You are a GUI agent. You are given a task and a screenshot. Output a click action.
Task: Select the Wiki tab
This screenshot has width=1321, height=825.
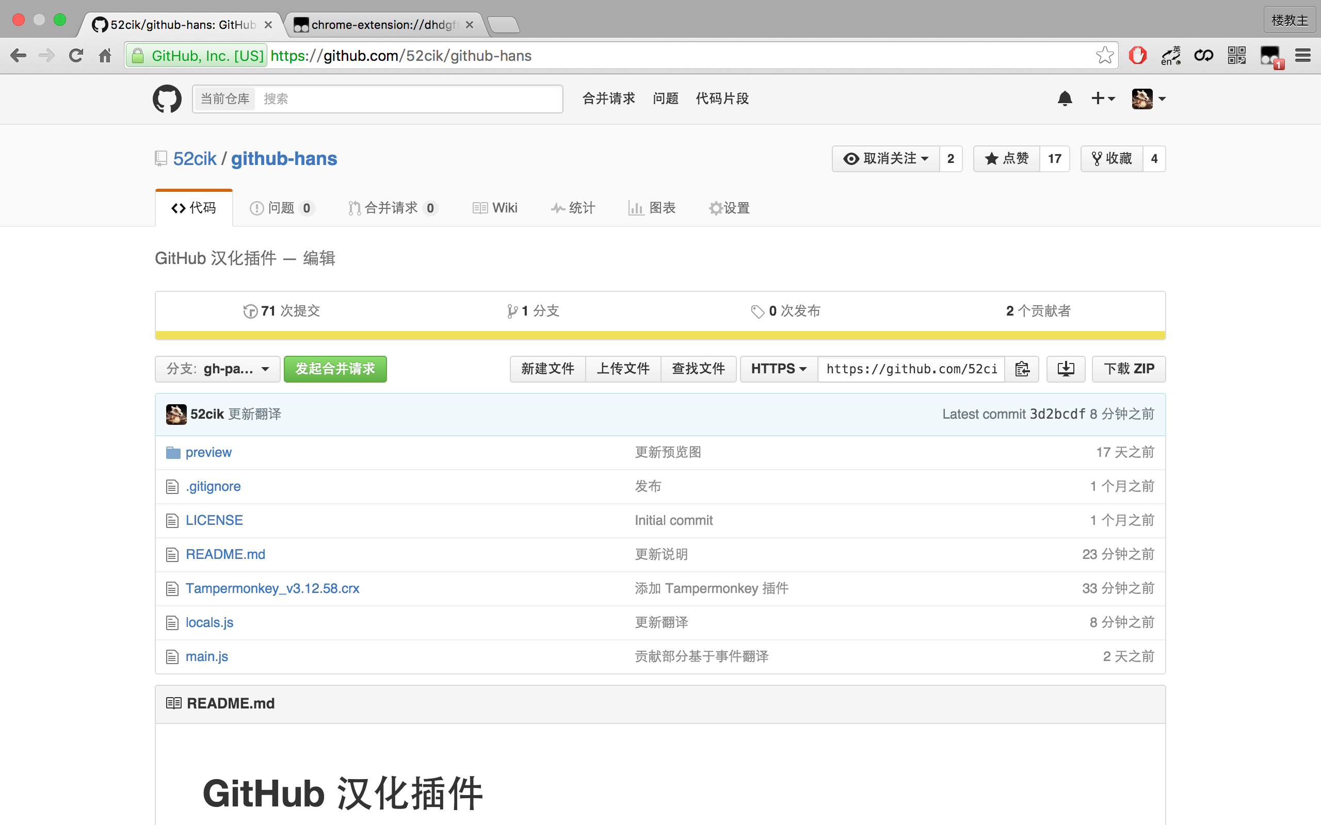coord(494,208)
